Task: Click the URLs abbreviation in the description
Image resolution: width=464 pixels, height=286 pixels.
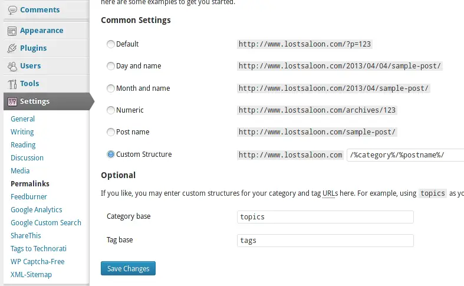Action: tap(330, 193)
